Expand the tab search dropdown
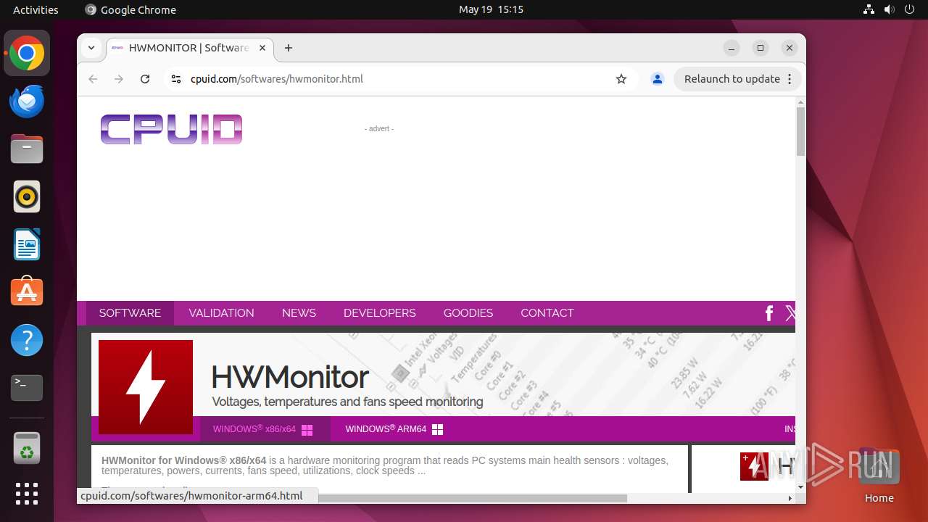This screenshot has width=928, height=522. point(91,48)
